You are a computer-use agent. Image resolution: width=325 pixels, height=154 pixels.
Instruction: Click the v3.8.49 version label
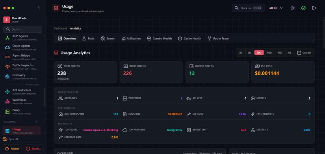[15, 22]
